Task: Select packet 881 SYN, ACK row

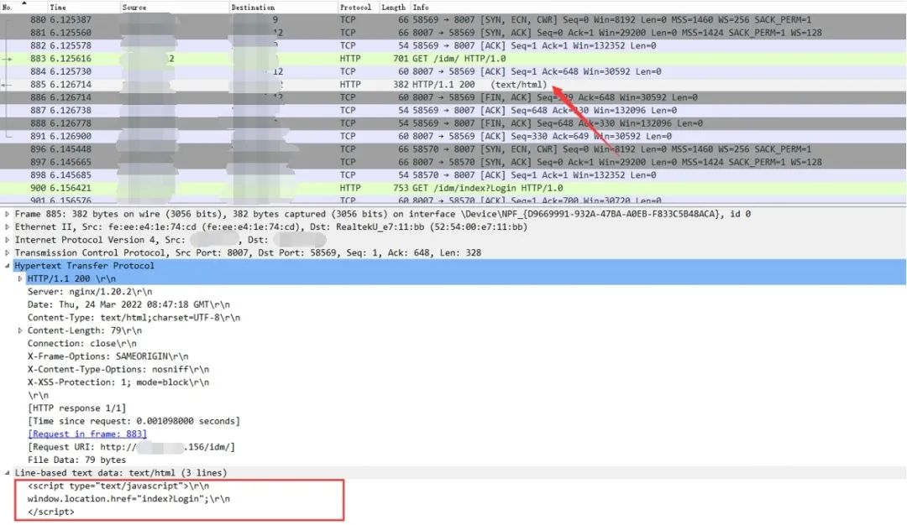Action: tap(453, 33)
